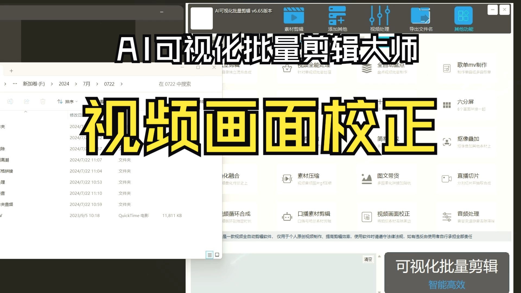Click the rename icon in Explorer toolbar
This screenshot has height=293, width=521.
pyautogui.click(x=10, y=101)
